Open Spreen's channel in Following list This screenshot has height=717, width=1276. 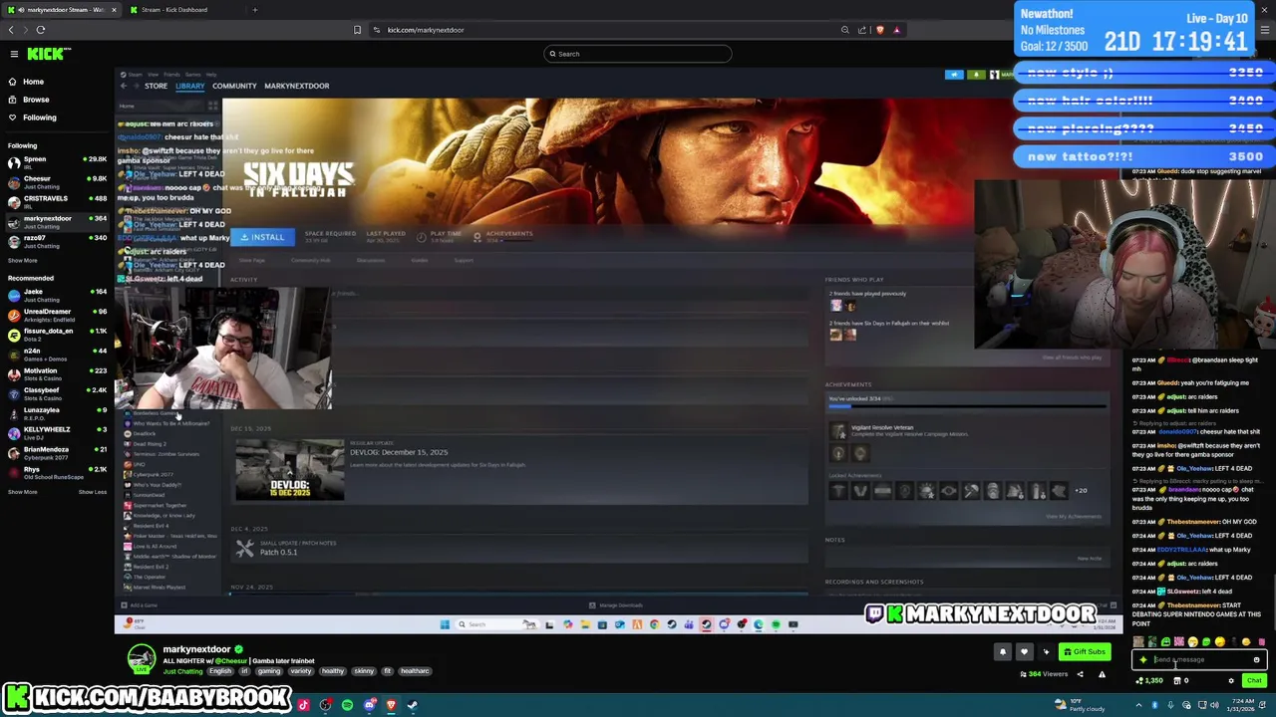coord(57,162)
